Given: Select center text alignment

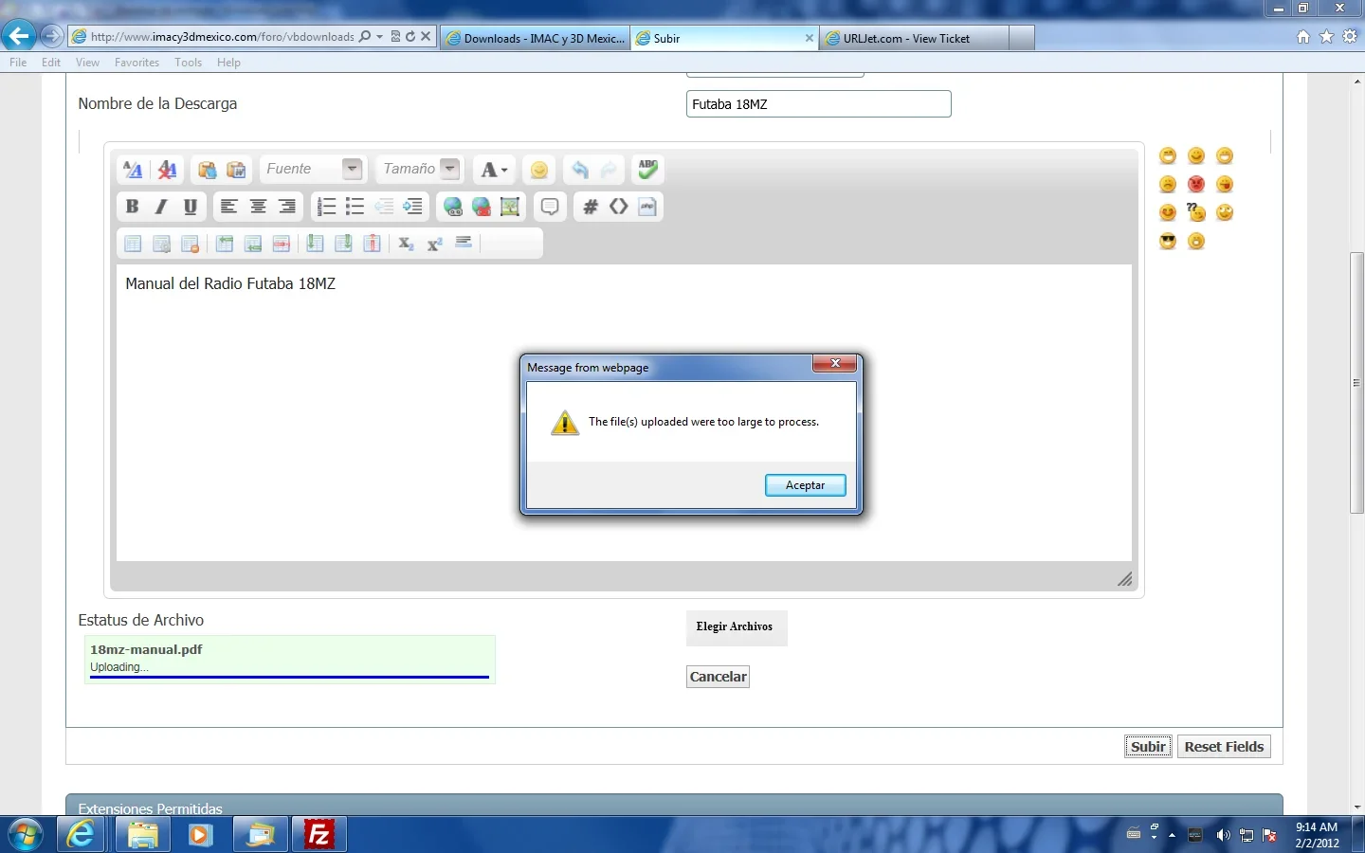Looking at the screenshot, I should (x=257, y=207).
